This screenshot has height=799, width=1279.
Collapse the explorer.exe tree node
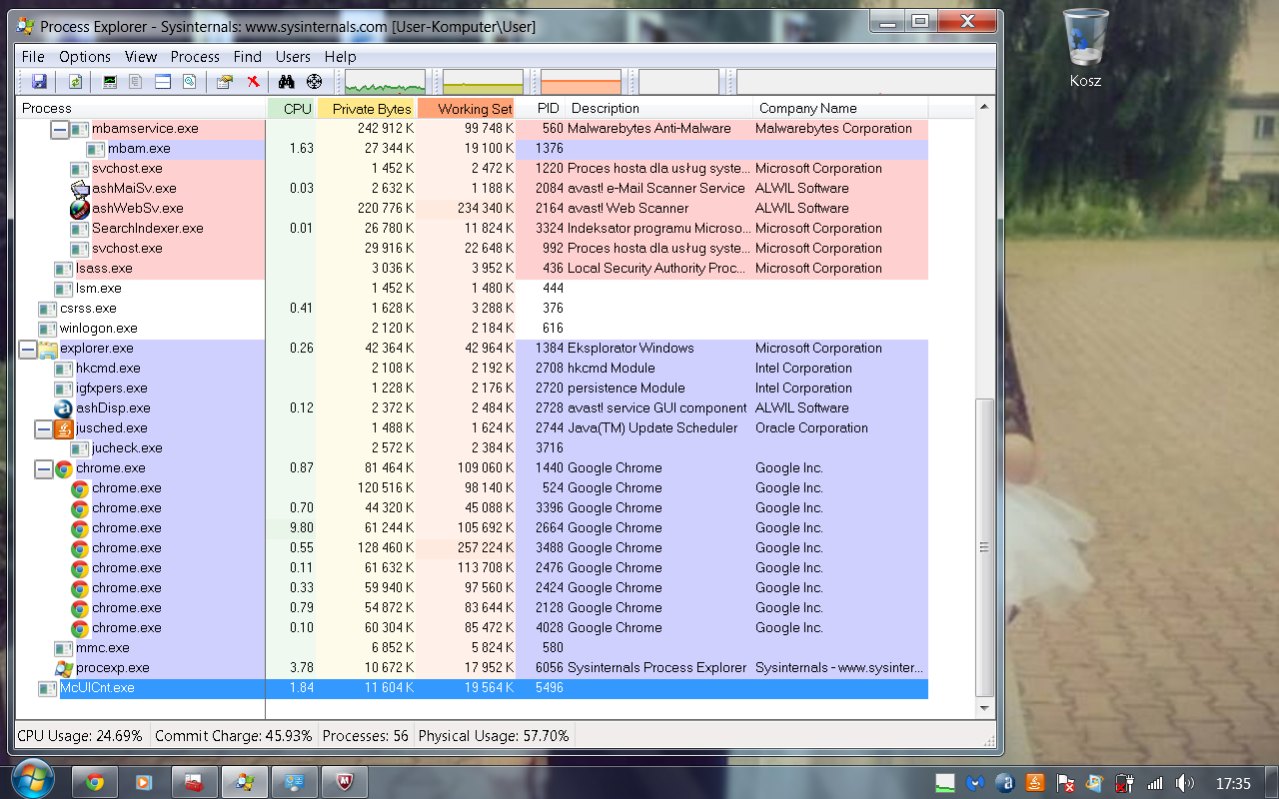28,349
